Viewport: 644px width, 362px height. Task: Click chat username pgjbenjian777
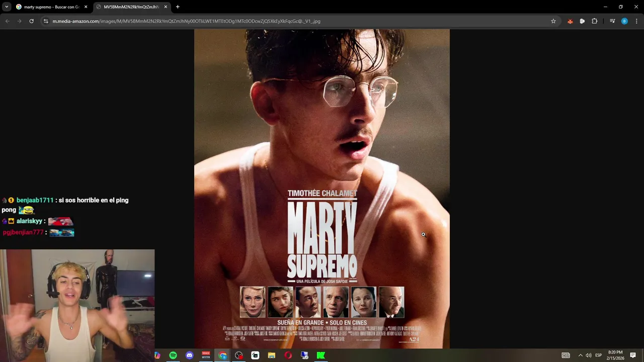point(23,232)
